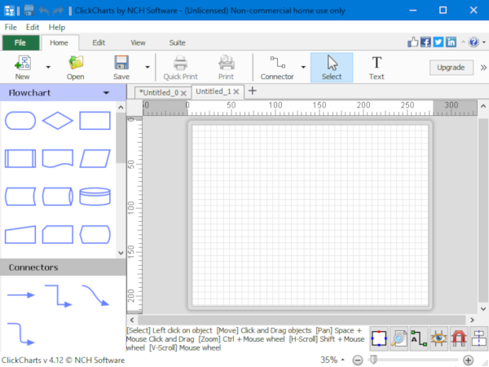Open the Help menu
Viewport: 489px width, 367px height.
tap(57, 27)
